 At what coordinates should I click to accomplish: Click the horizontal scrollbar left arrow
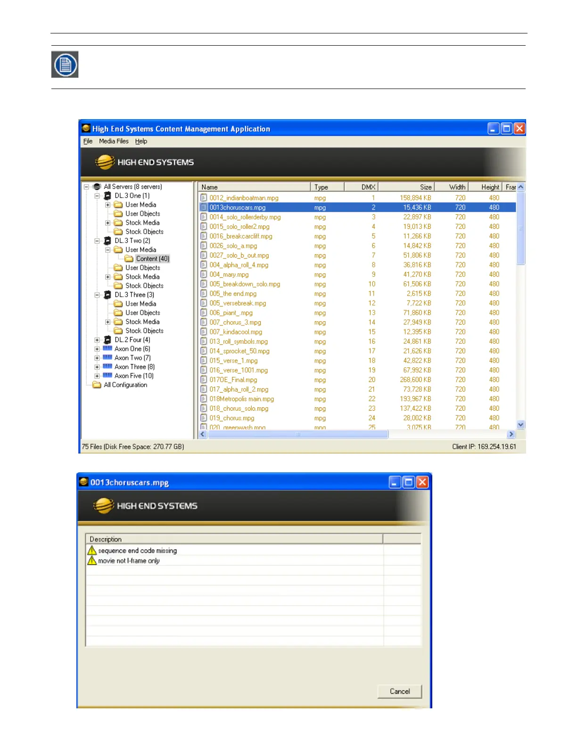coord(203,434)
